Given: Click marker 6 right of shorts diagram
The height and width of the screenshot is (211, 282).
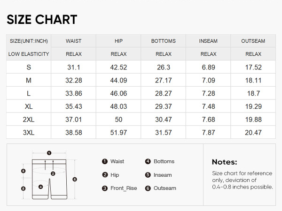Looking at the screenshot, I should 75,179.
